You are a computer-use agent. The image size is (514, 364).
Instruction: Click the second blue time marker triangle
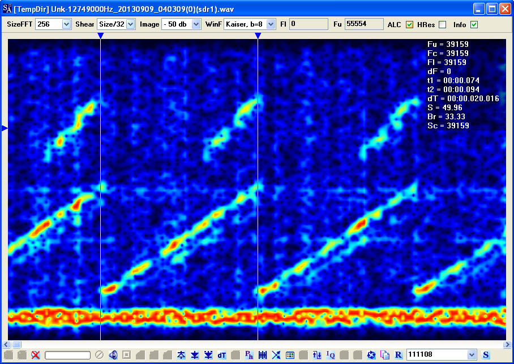point(258,36)
